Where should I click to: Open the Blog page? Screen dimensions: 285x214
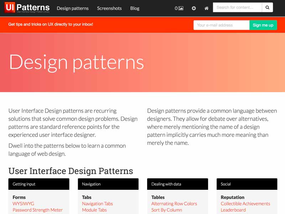[x=135, y=8]
